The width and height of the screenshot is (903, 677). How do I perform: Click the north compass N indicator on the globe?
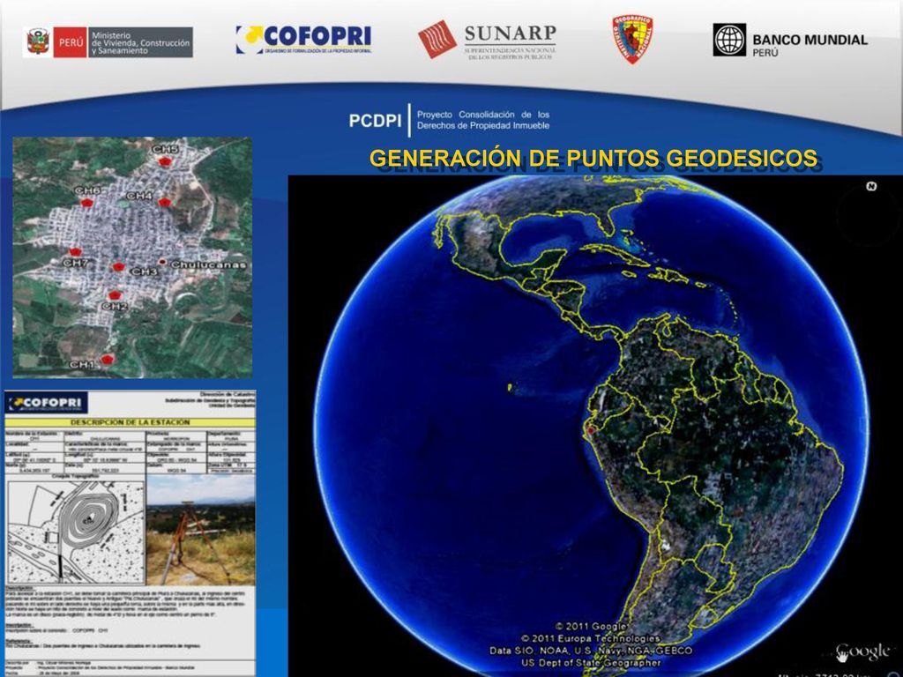tap(871, 186)
